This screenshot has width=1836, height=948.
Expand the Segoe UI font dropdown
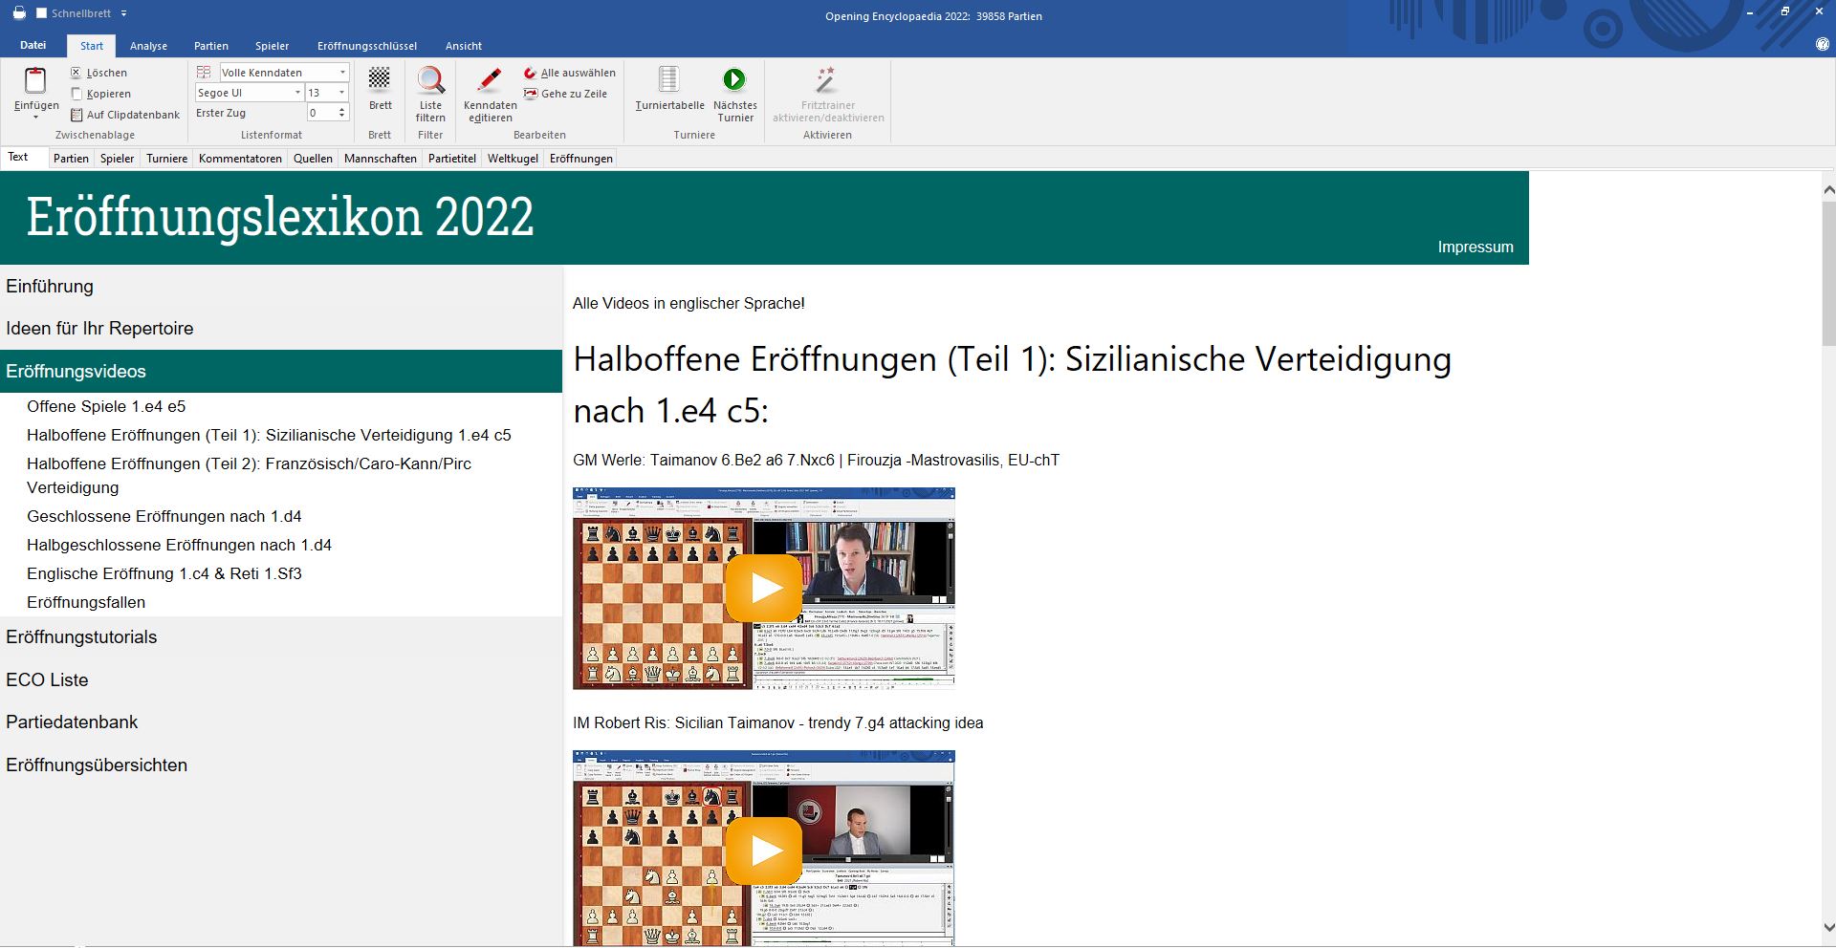pyautogui.click(x=297, y=93)
